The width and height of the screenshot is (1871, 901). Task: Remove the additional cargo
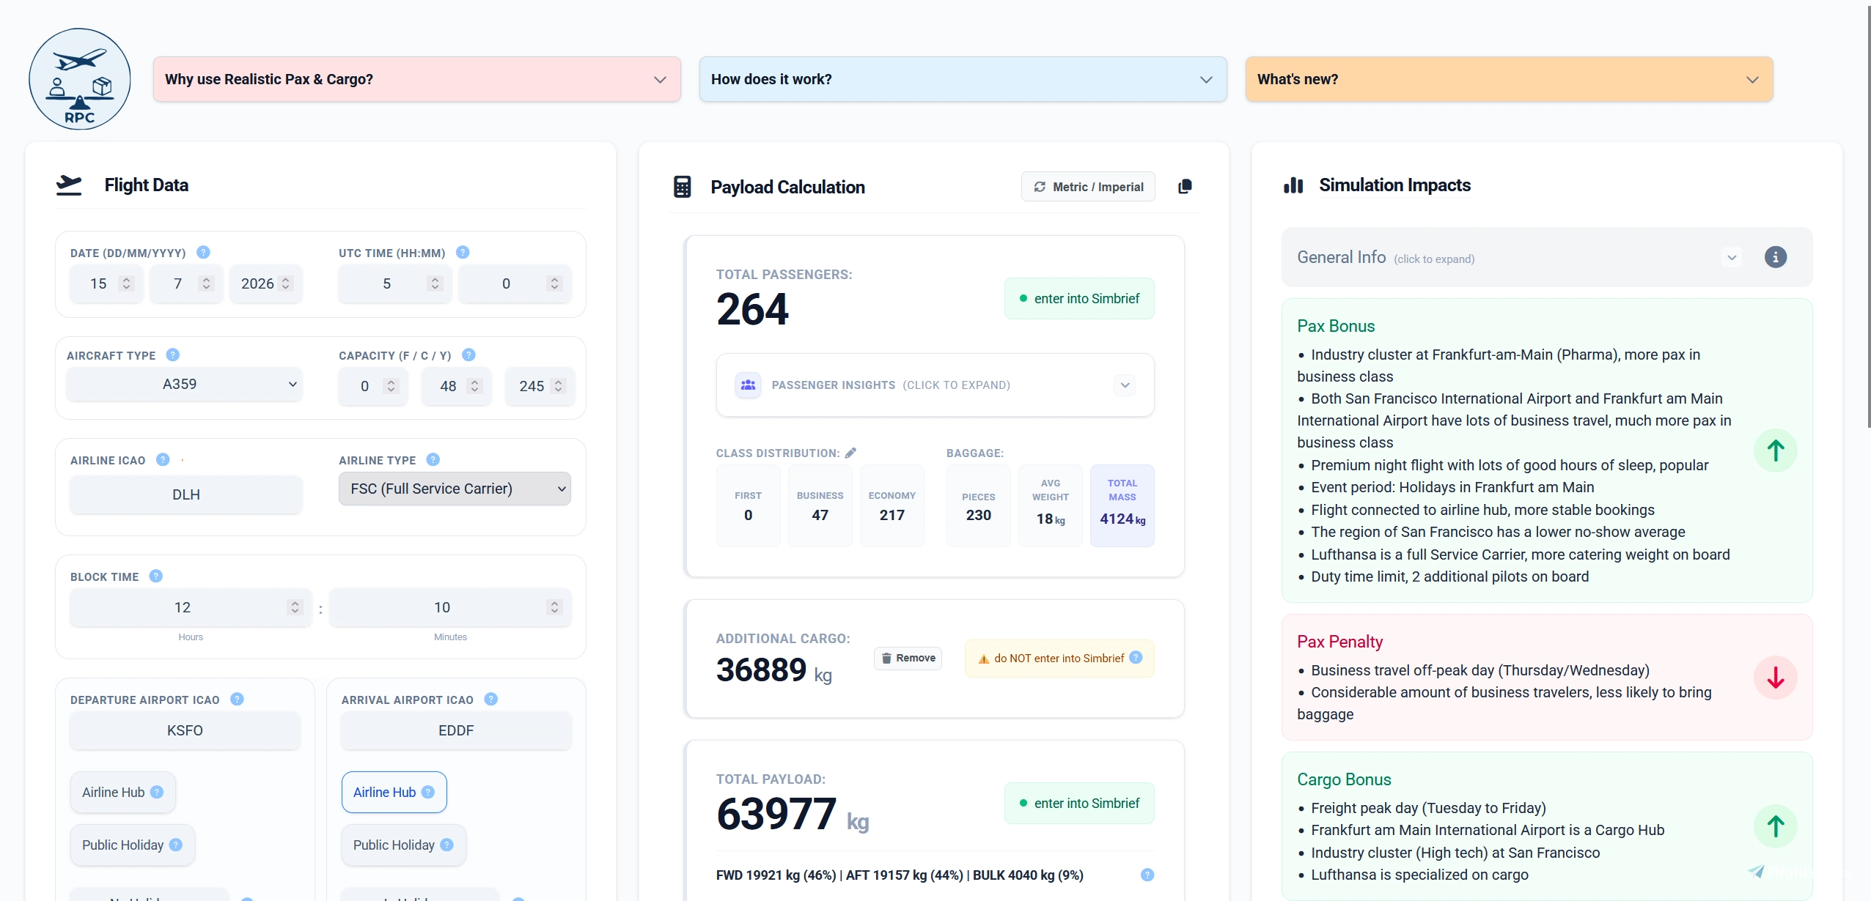pyautogui.click(x=908, y=658)
